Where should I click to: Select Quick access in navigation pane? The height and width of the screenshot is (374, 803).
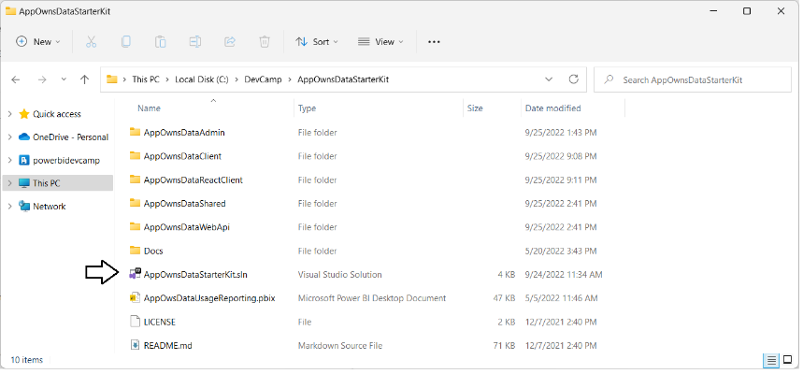(x=57, y=114)
